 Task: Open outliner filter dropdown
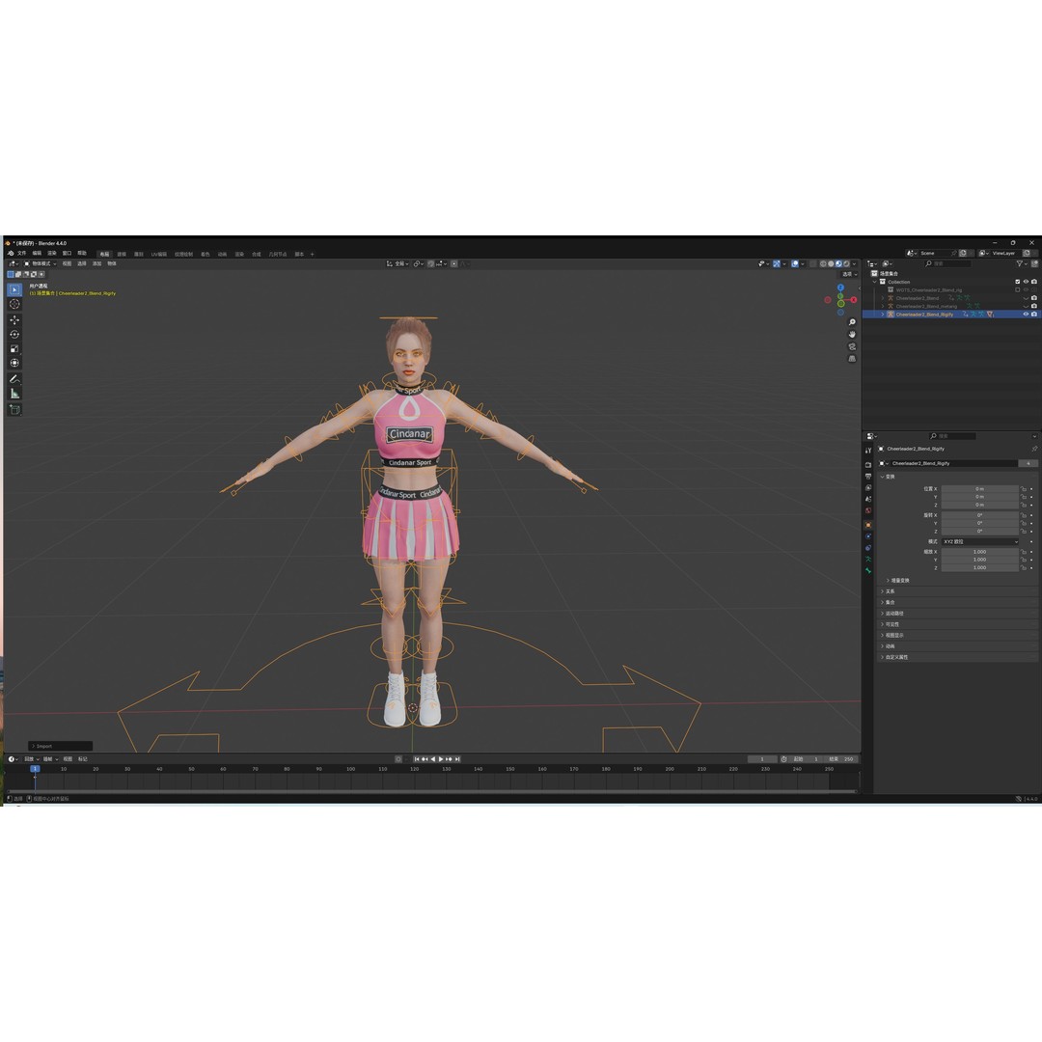coord(1022,263)
